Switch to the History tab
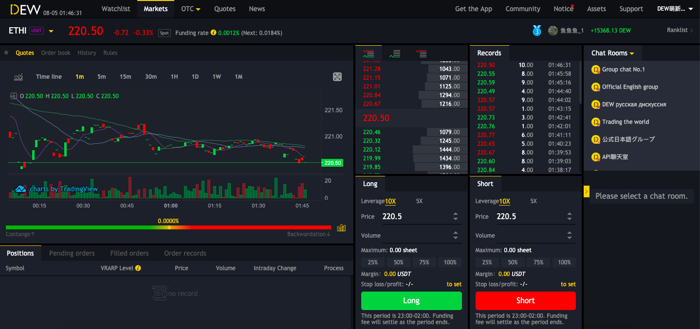Image resolution: width=700 pixels, height=329 pixels. point(87,53)
